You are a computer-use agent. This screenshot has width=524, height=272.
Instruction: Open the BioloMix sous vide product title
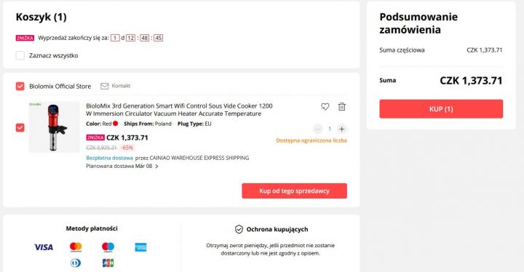click(x=179, y=110)
